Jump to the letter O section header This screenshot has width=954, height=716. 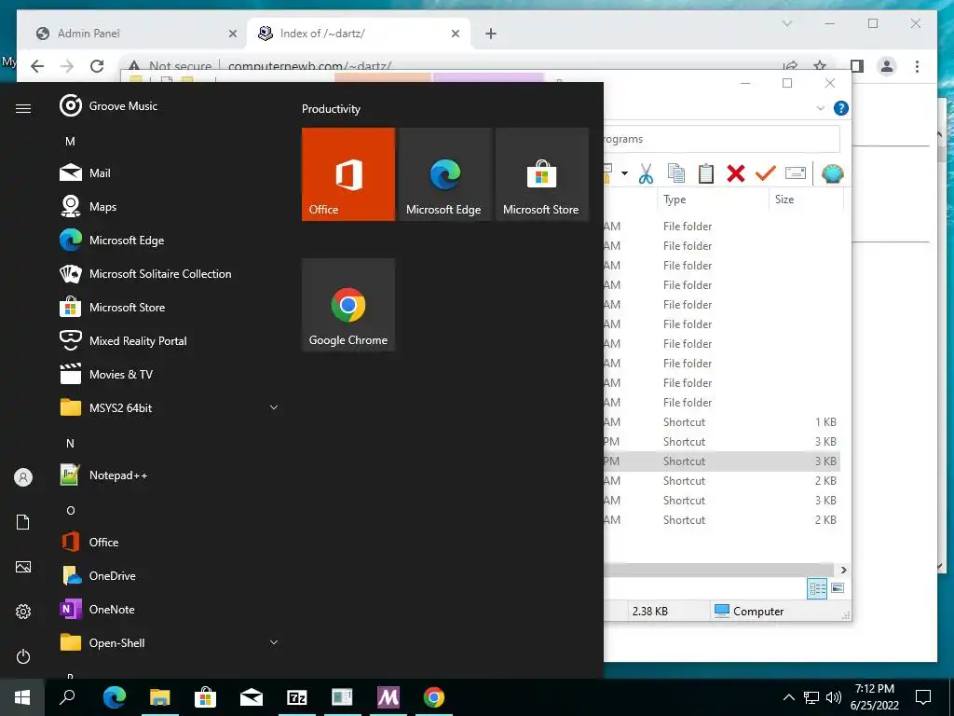tap(71, 511)
